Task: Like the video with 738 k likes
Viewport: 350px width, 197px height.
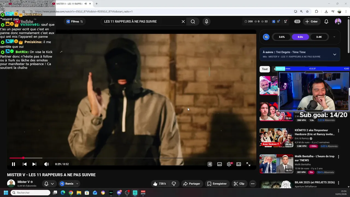Action: coord(160,184)
